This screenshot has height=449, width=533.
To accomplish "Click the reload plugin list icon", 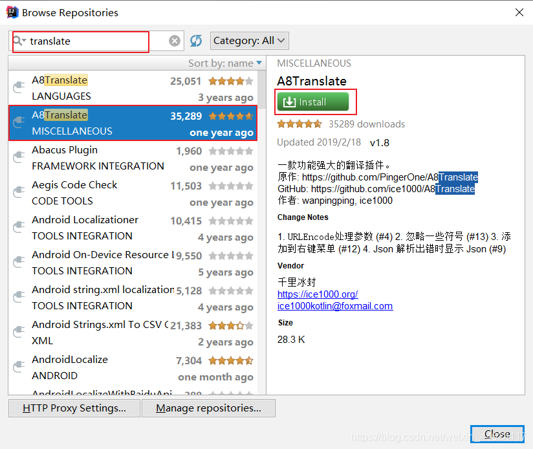I will pos(196,41).
